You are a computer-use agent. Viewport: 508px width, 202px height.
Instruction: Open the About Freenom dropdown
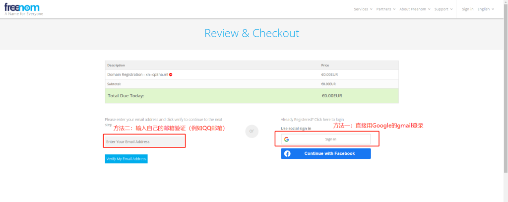tap(415, 9)
